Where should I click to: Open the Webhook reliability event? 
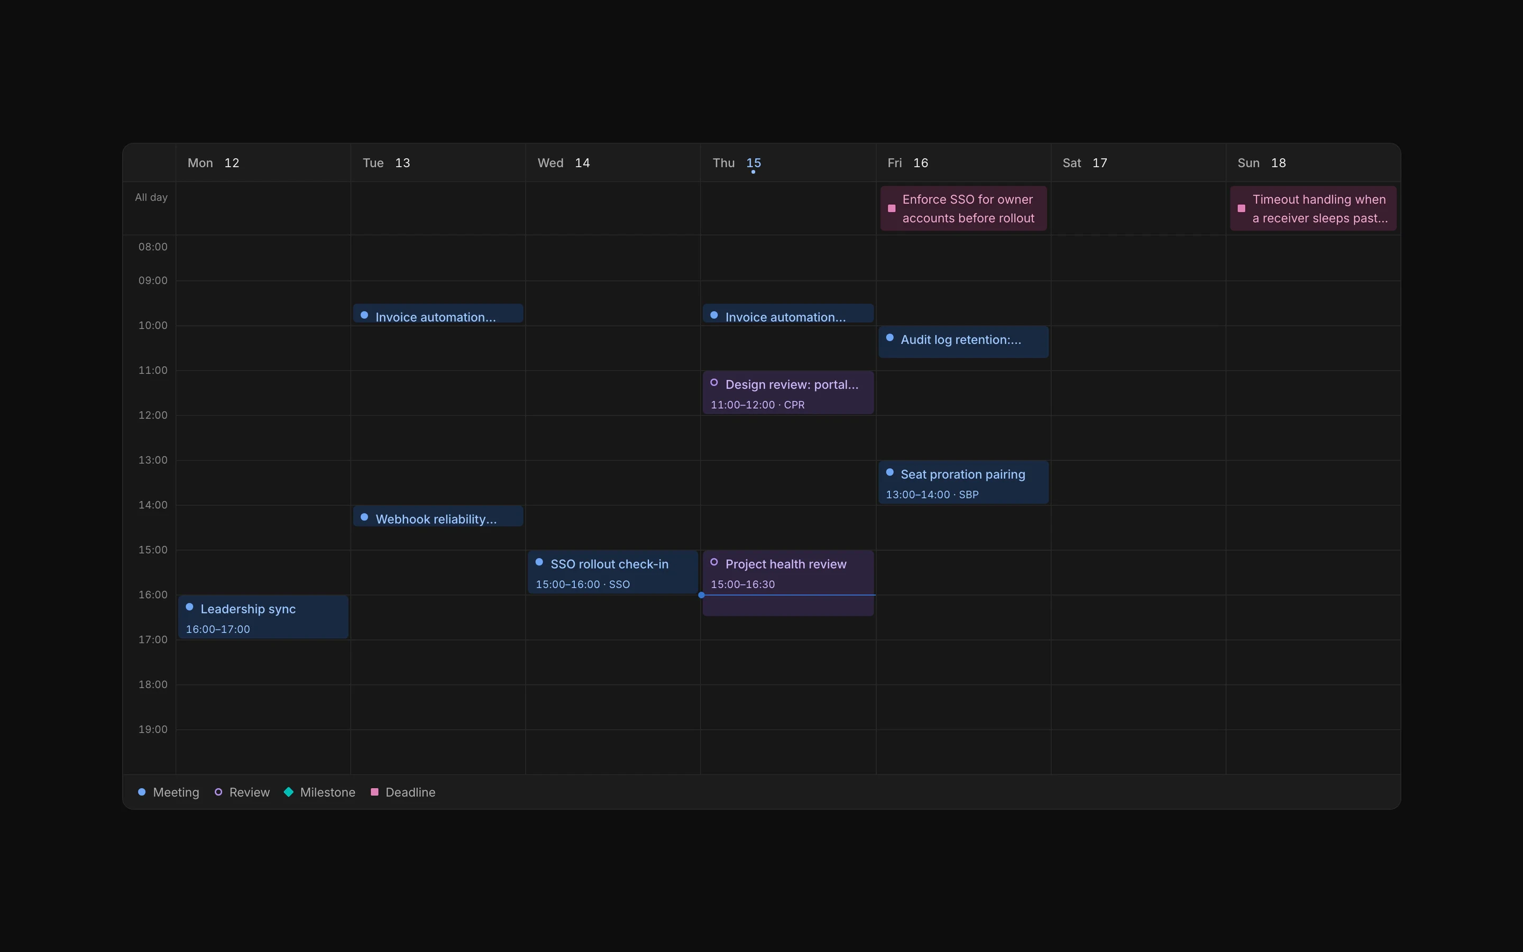coord(438,516)
